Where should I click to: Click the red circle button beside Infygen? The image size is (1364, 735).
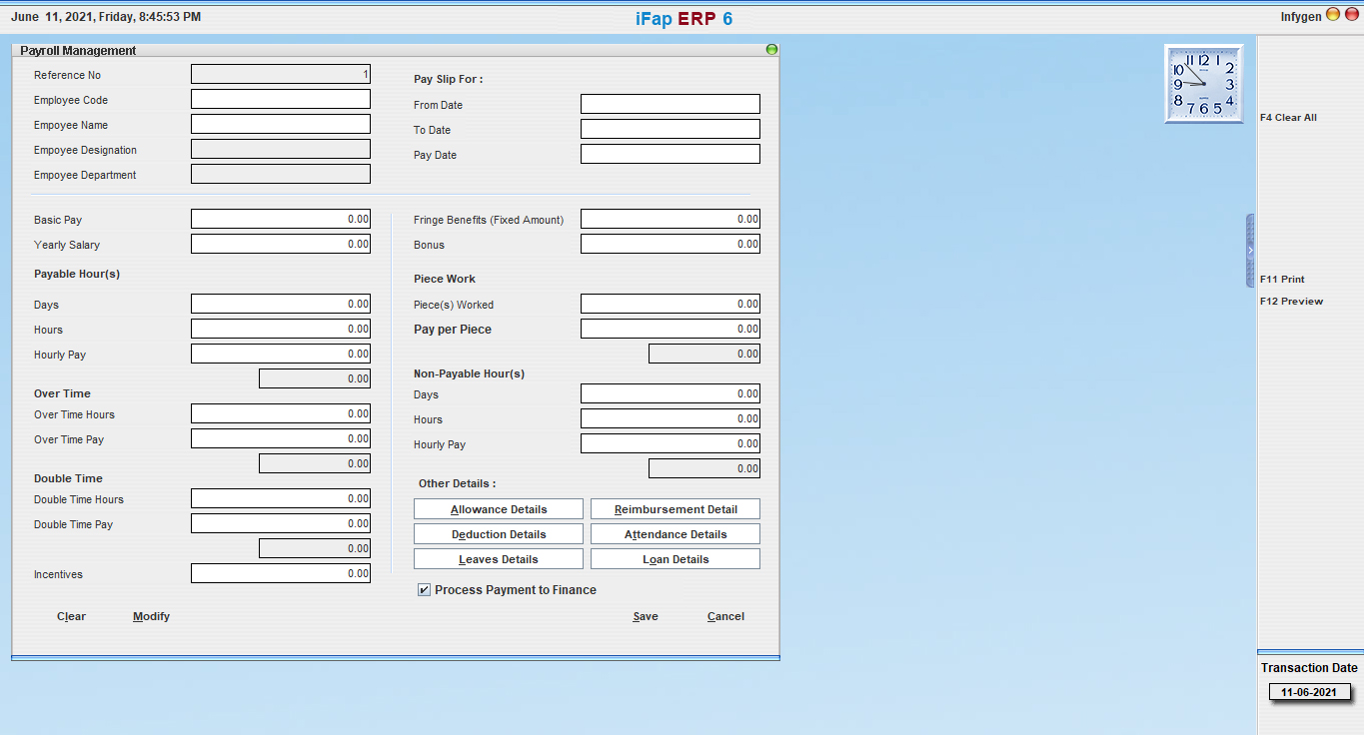(1351, 15)
